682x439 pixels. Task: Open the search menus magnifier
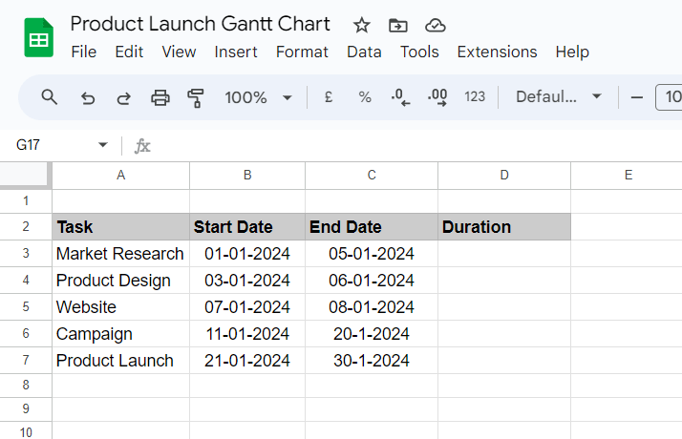(50, 97)
